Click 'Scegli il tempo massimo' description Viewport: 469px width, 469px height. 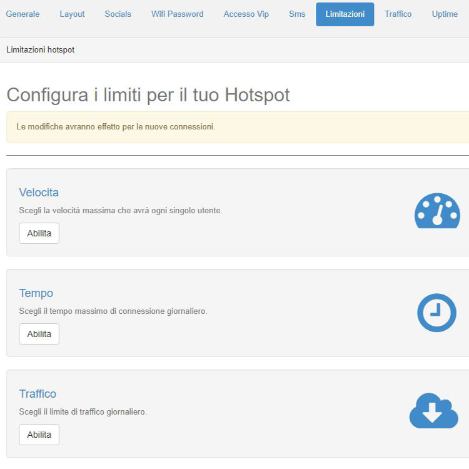click(x=113, y=311)
